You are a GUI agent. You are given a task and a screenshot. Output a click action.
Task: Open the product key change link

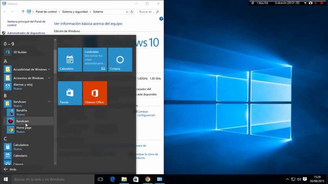pos(147,156)
